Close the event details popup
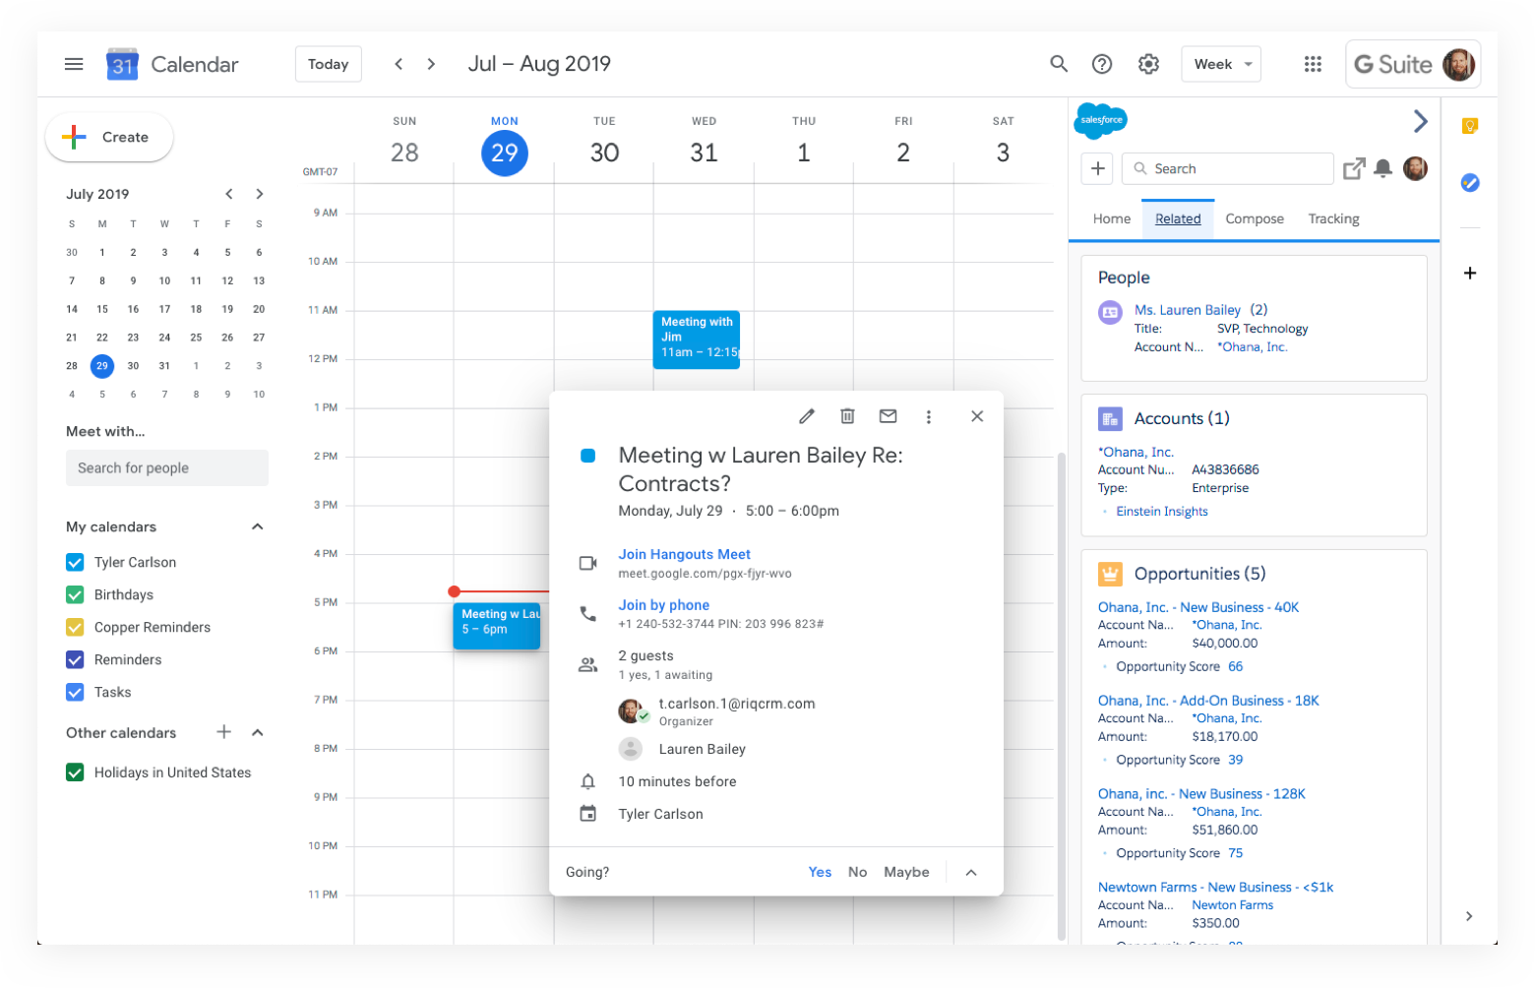 (977, 416)
